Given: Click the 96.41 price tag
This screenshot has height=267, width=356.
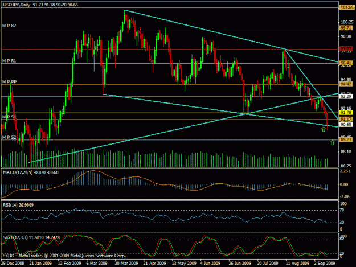Looking at the screenshot, I should coord(346,63).
